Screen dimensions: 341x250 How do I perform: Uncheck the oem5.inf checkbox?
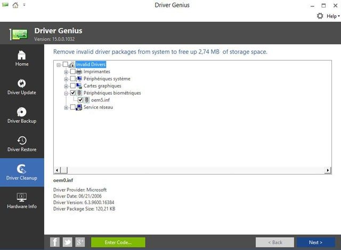[x=80, y=100]
